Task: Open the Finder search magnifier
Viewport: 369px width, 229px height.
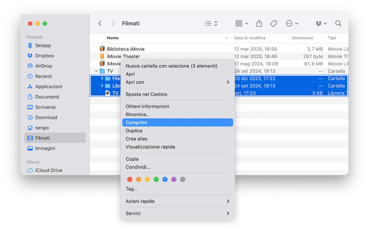Action: click(338, 23)
